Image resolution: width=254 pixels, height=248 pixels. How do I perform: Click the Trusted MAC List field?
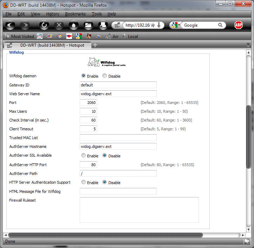(x=118, y=138)
